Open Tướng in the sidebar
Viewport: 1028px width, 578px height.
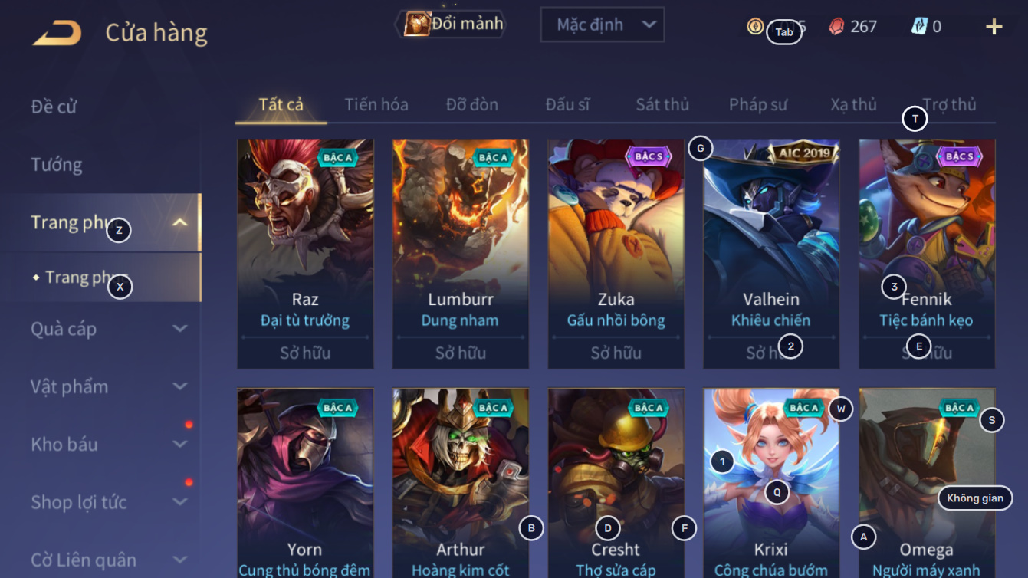[57, 165]
